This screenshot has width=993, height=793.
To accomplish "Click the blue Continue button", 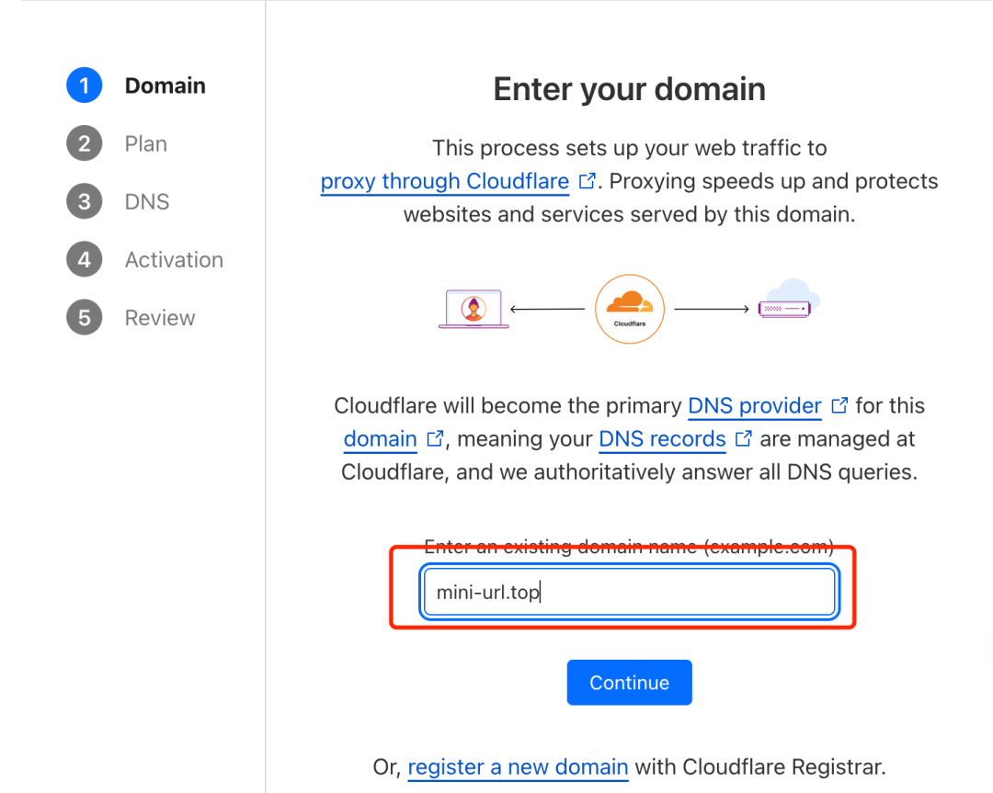I will [630, 682].
